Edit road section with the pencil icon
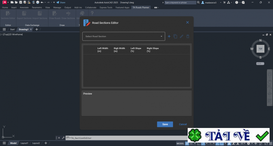The image size is (273, 146). click(182, 36)
